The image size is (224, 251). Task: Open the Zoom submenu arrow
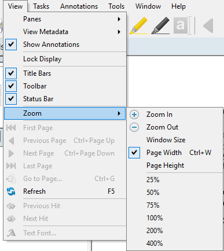click(119, 113)
